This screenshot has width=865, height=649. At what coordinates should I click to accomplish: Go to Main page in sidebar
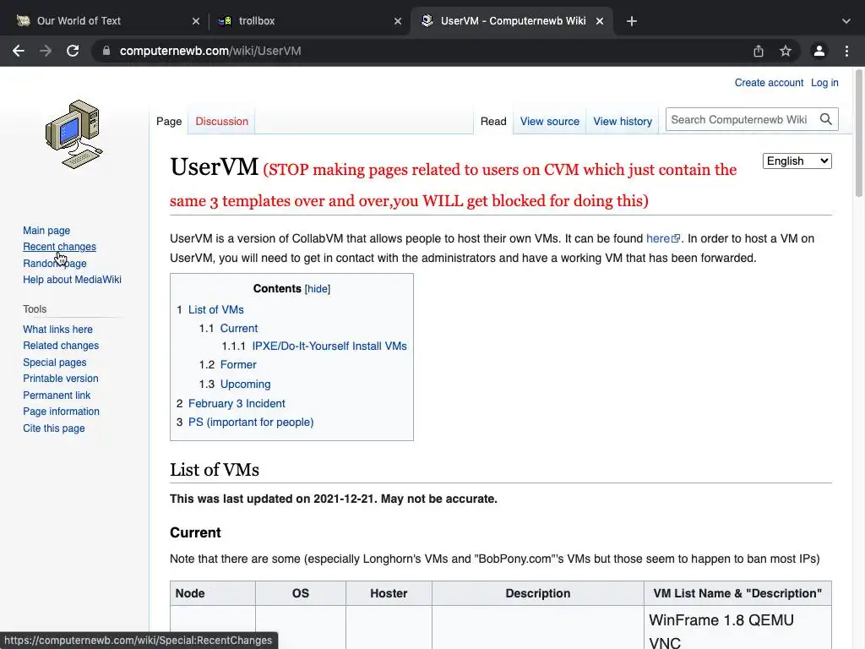pos(46,231)
